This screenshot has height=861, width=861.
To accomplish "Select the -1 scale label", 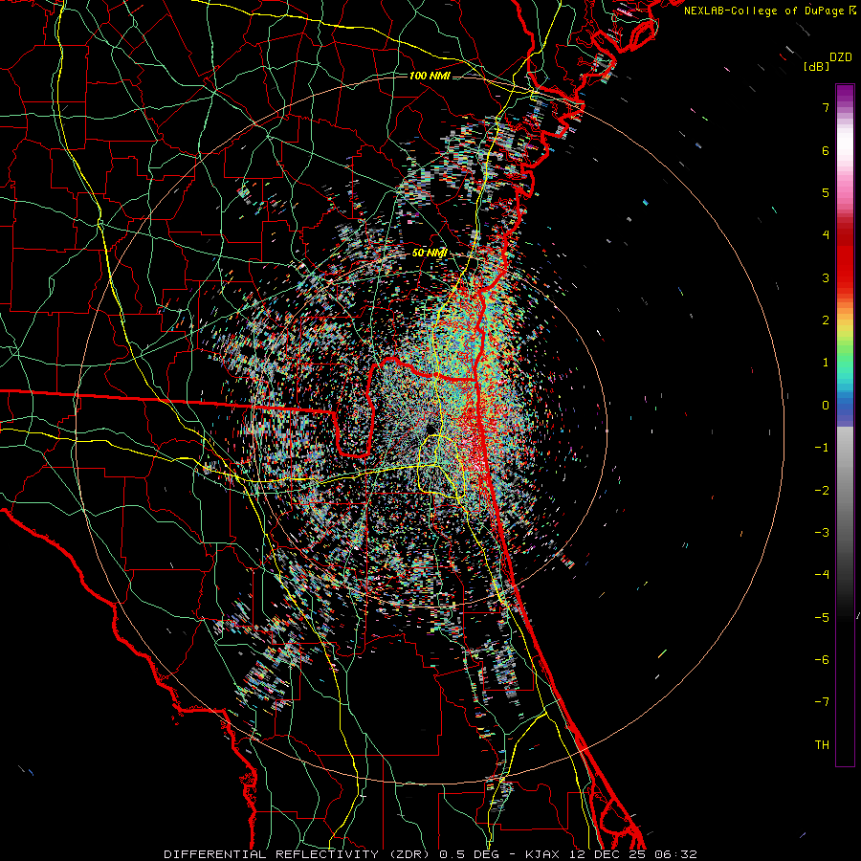I will point(822,448).
